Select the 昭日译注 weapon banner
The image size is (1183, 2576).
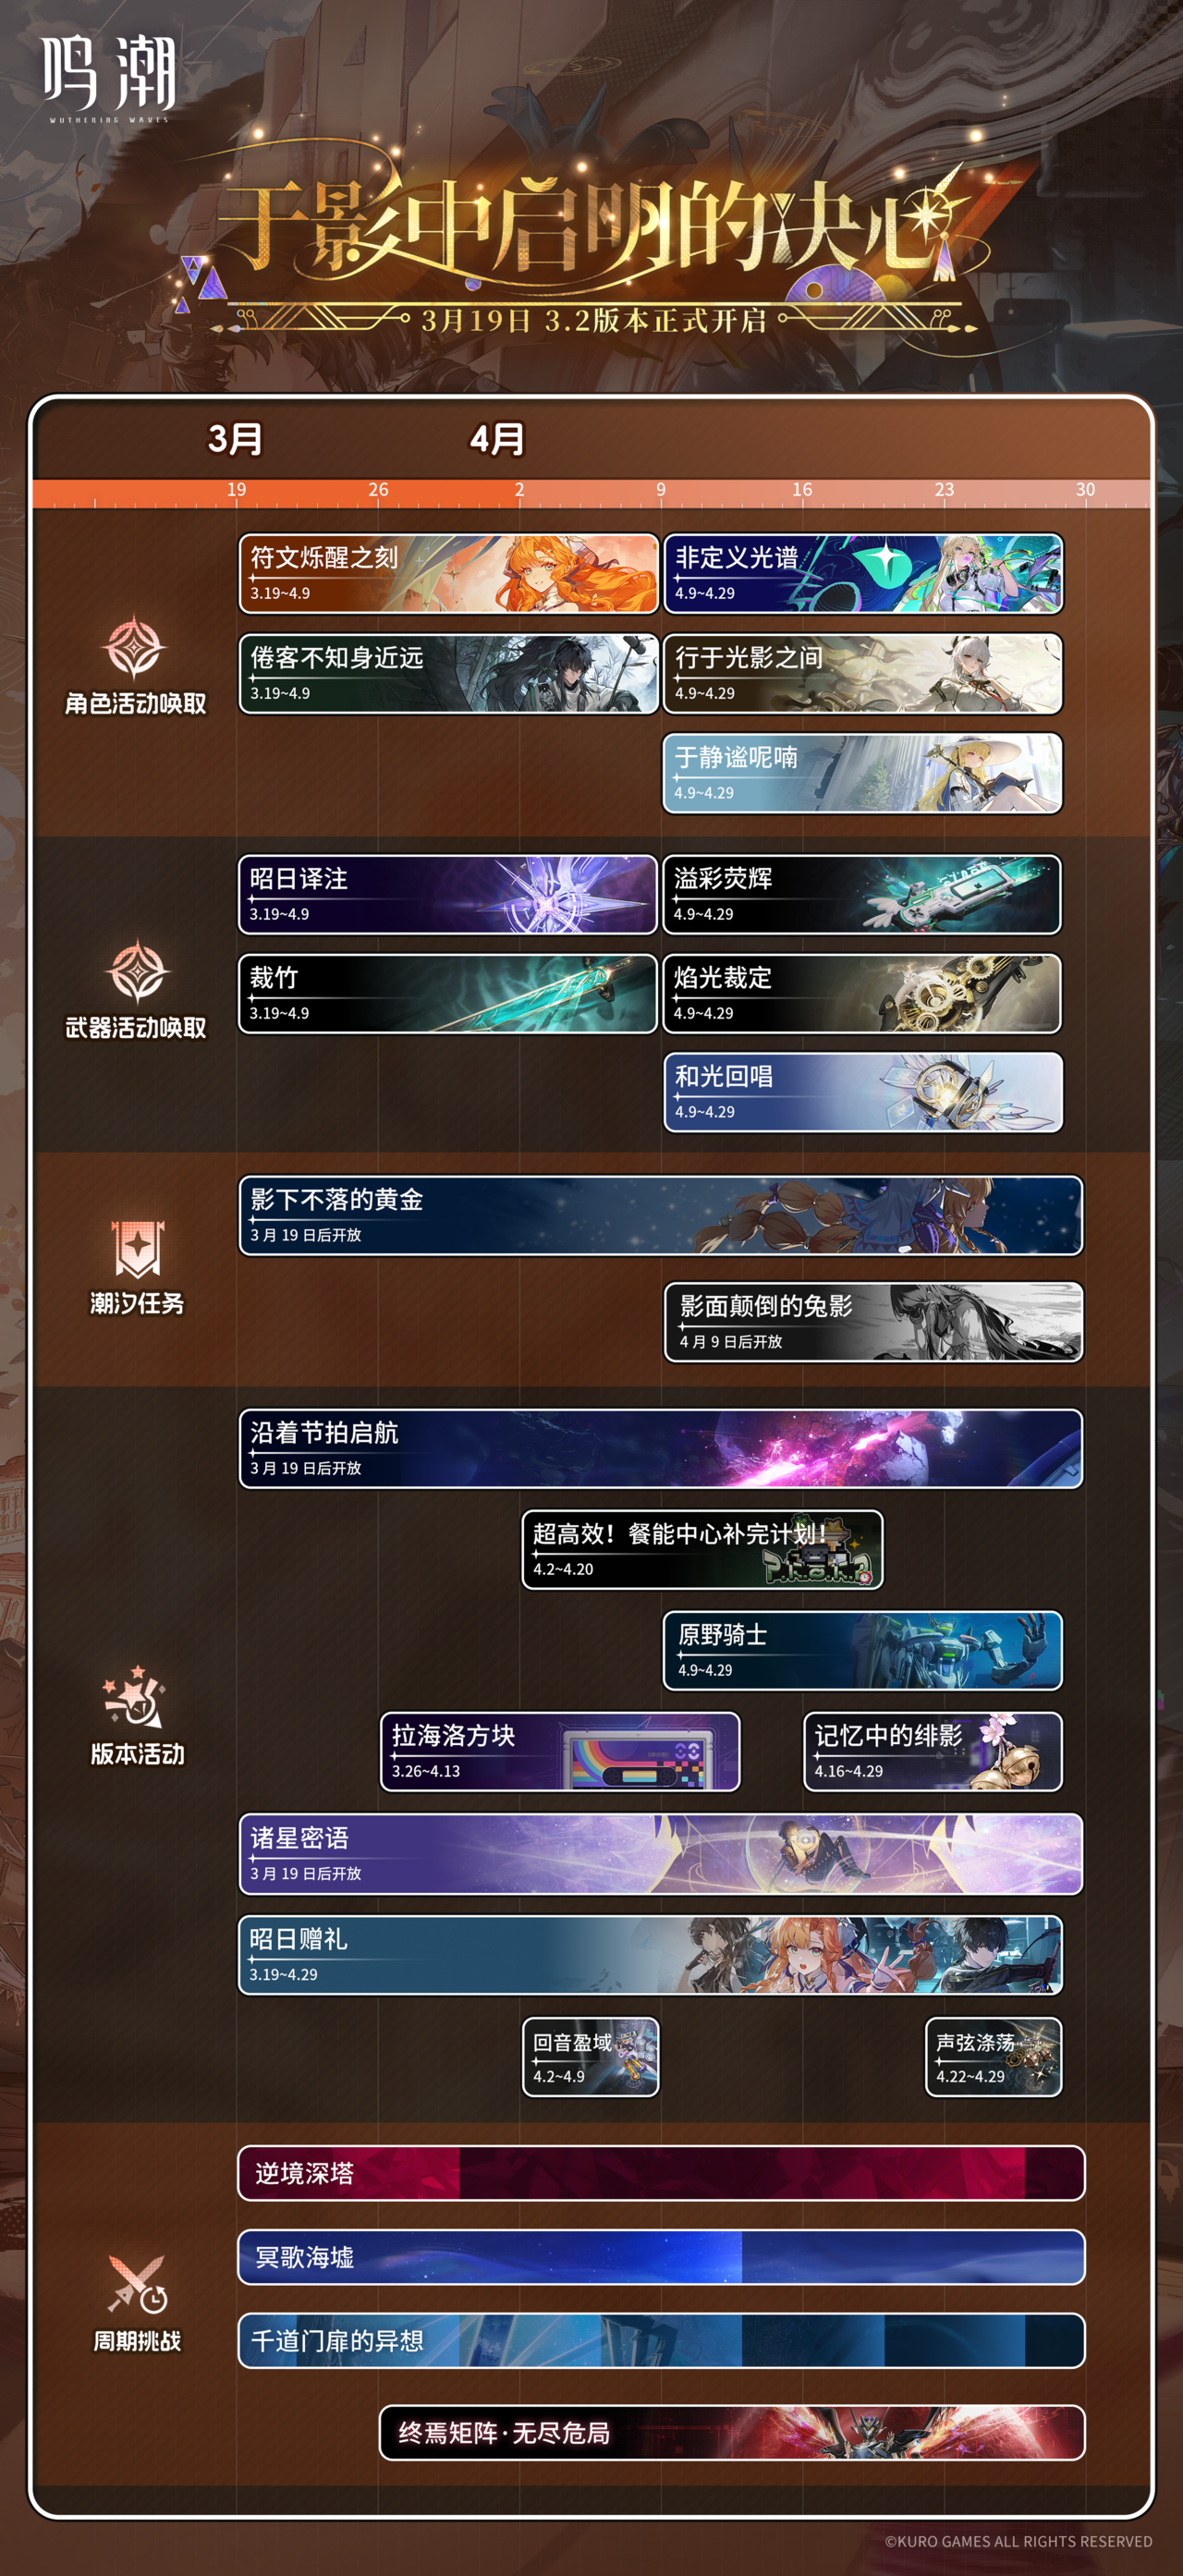[447, 894]
